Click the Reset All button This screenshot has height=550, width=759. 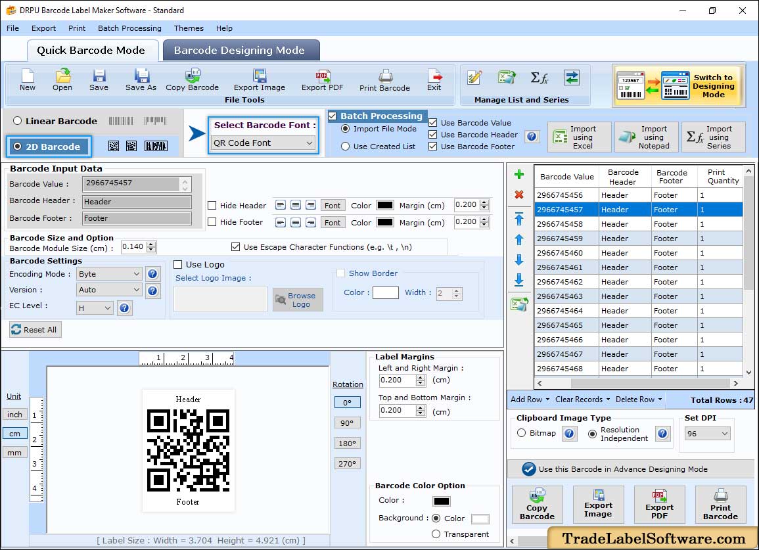tap(35, 330)
